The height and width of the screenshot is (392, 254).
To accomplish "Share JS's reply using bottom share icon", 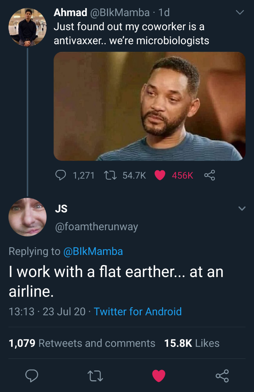I will click(x=222, y=375).
